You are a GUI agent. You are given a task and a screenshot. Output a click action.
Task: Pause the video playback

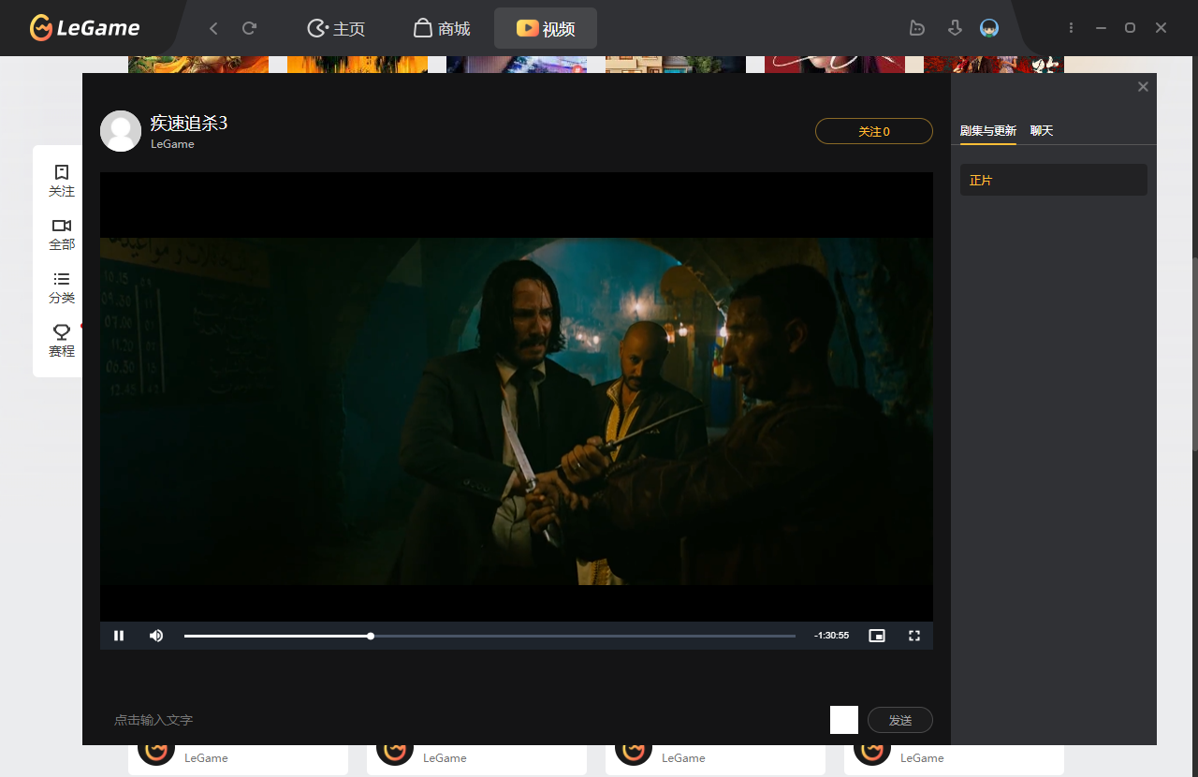119,636
